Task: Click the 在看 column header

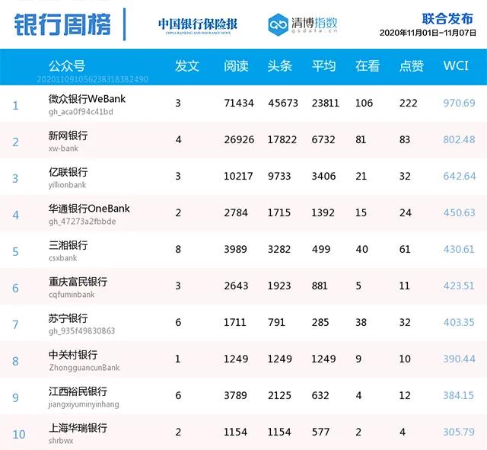Action: tap(368, 66)
